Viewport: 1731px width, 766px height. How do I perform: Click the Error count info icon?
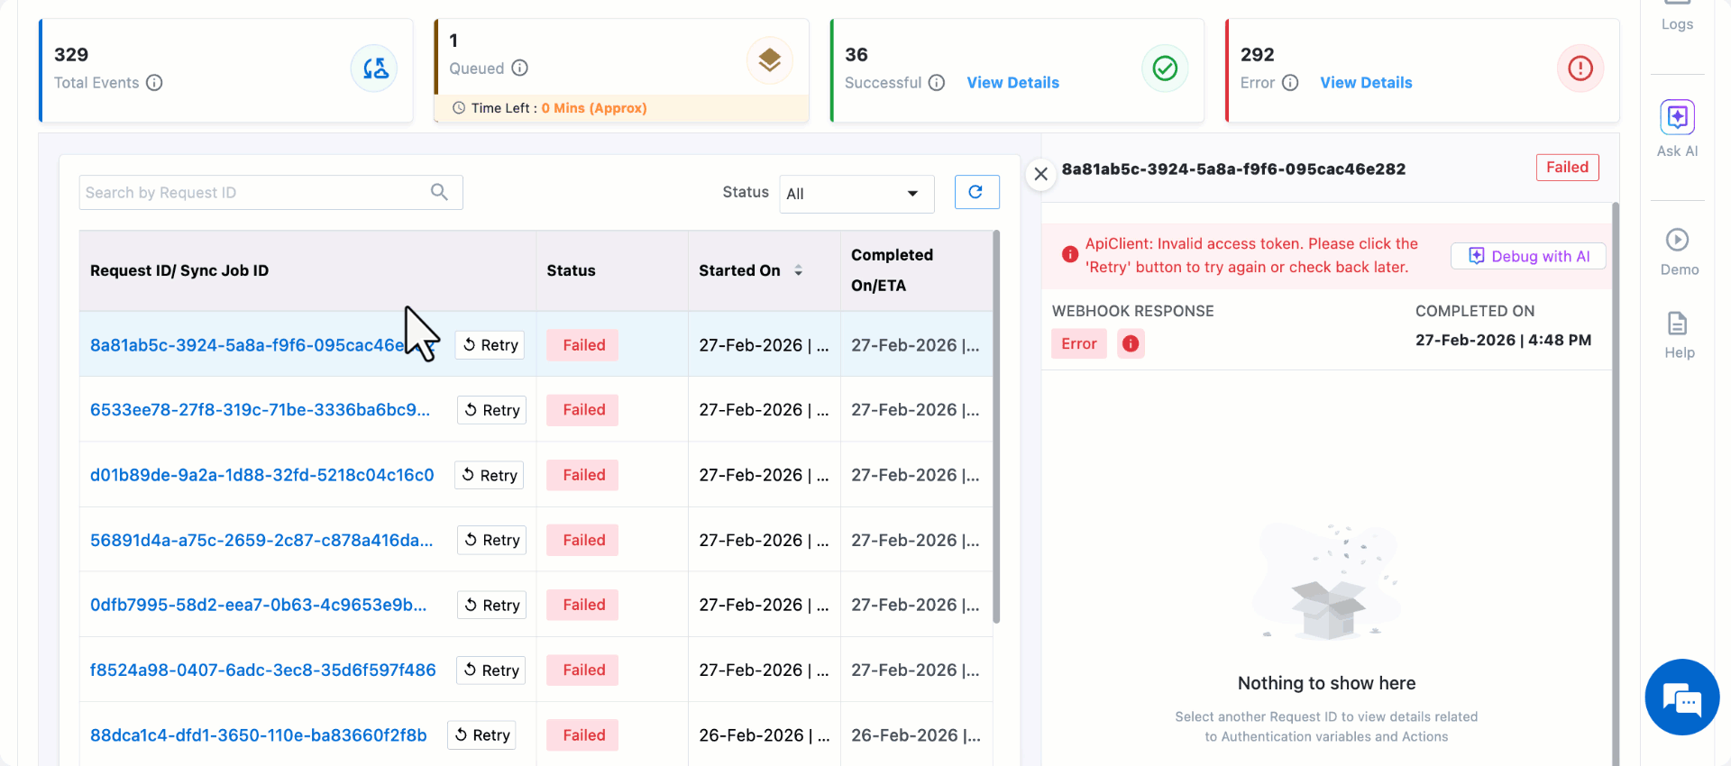click(x=1290, y=83)
